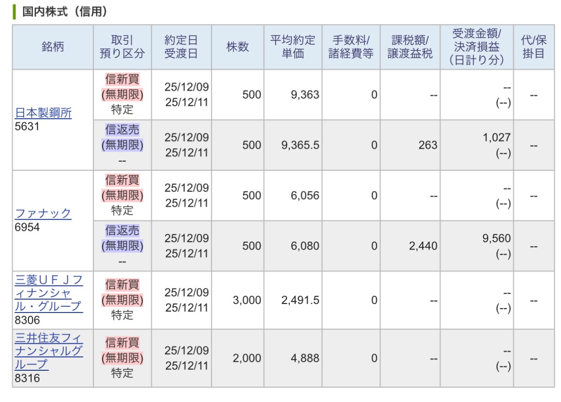Select the 株数 column header
The image size is (561, 402).
237,47
